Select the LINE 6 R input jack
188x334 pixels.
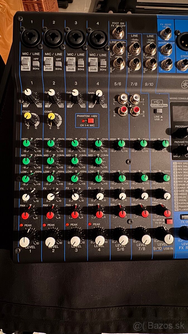[x=119, y=64]
